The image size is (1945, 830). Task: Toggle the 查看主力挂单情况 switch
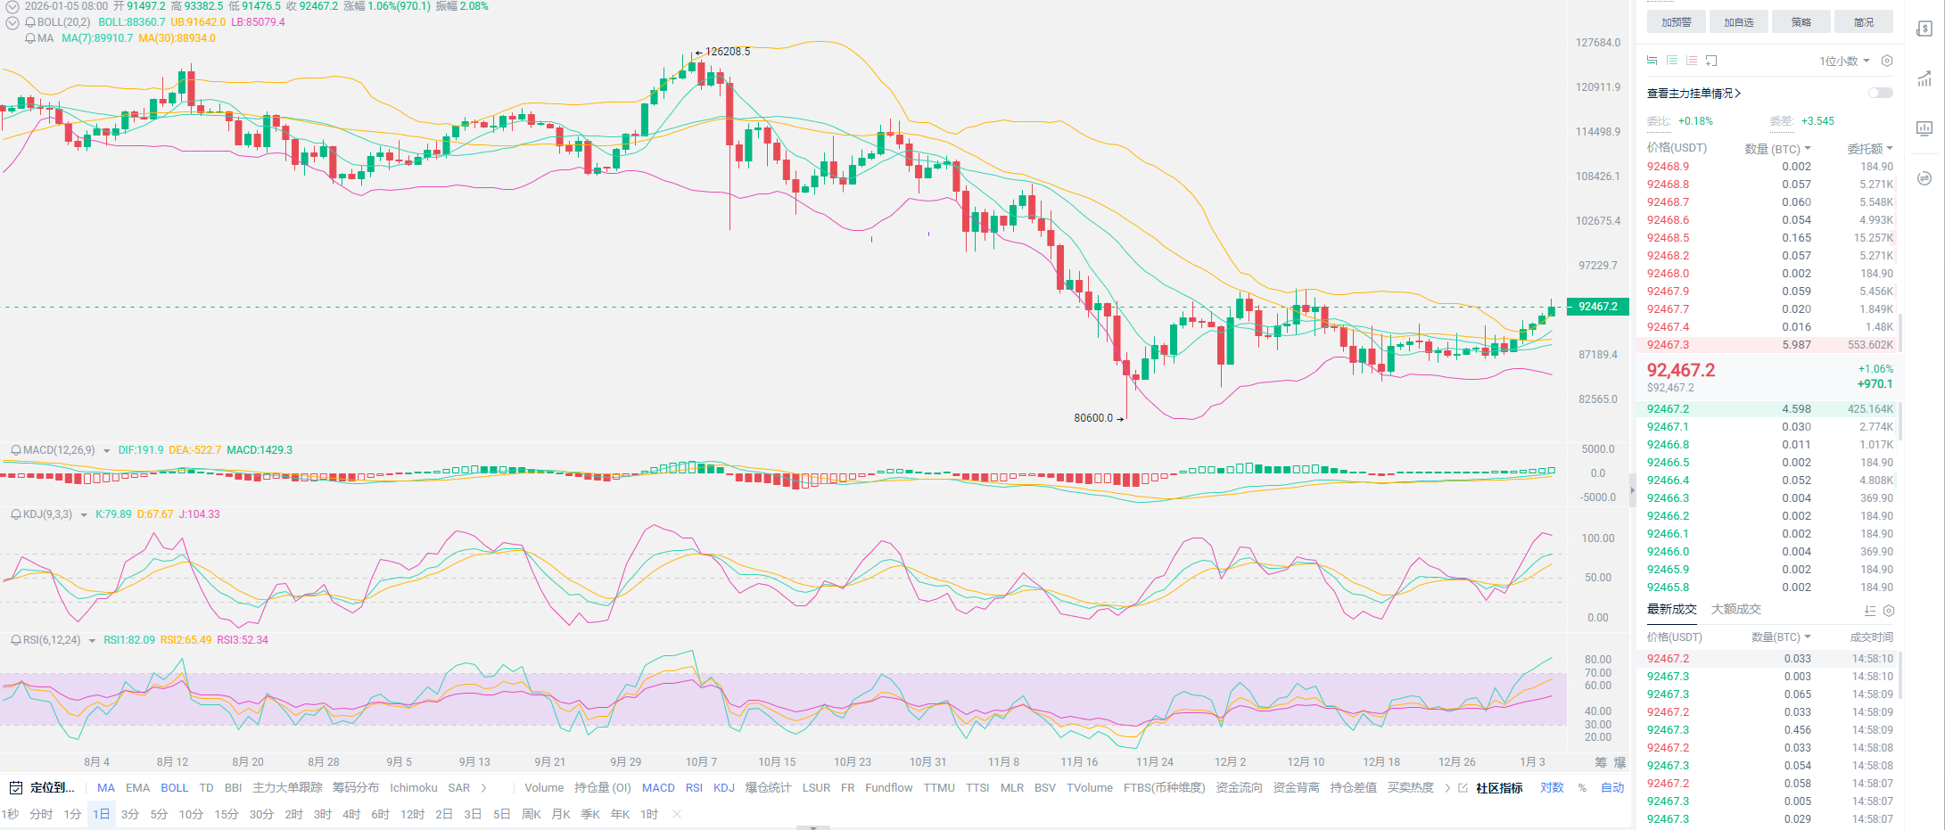pos(1880,93)
